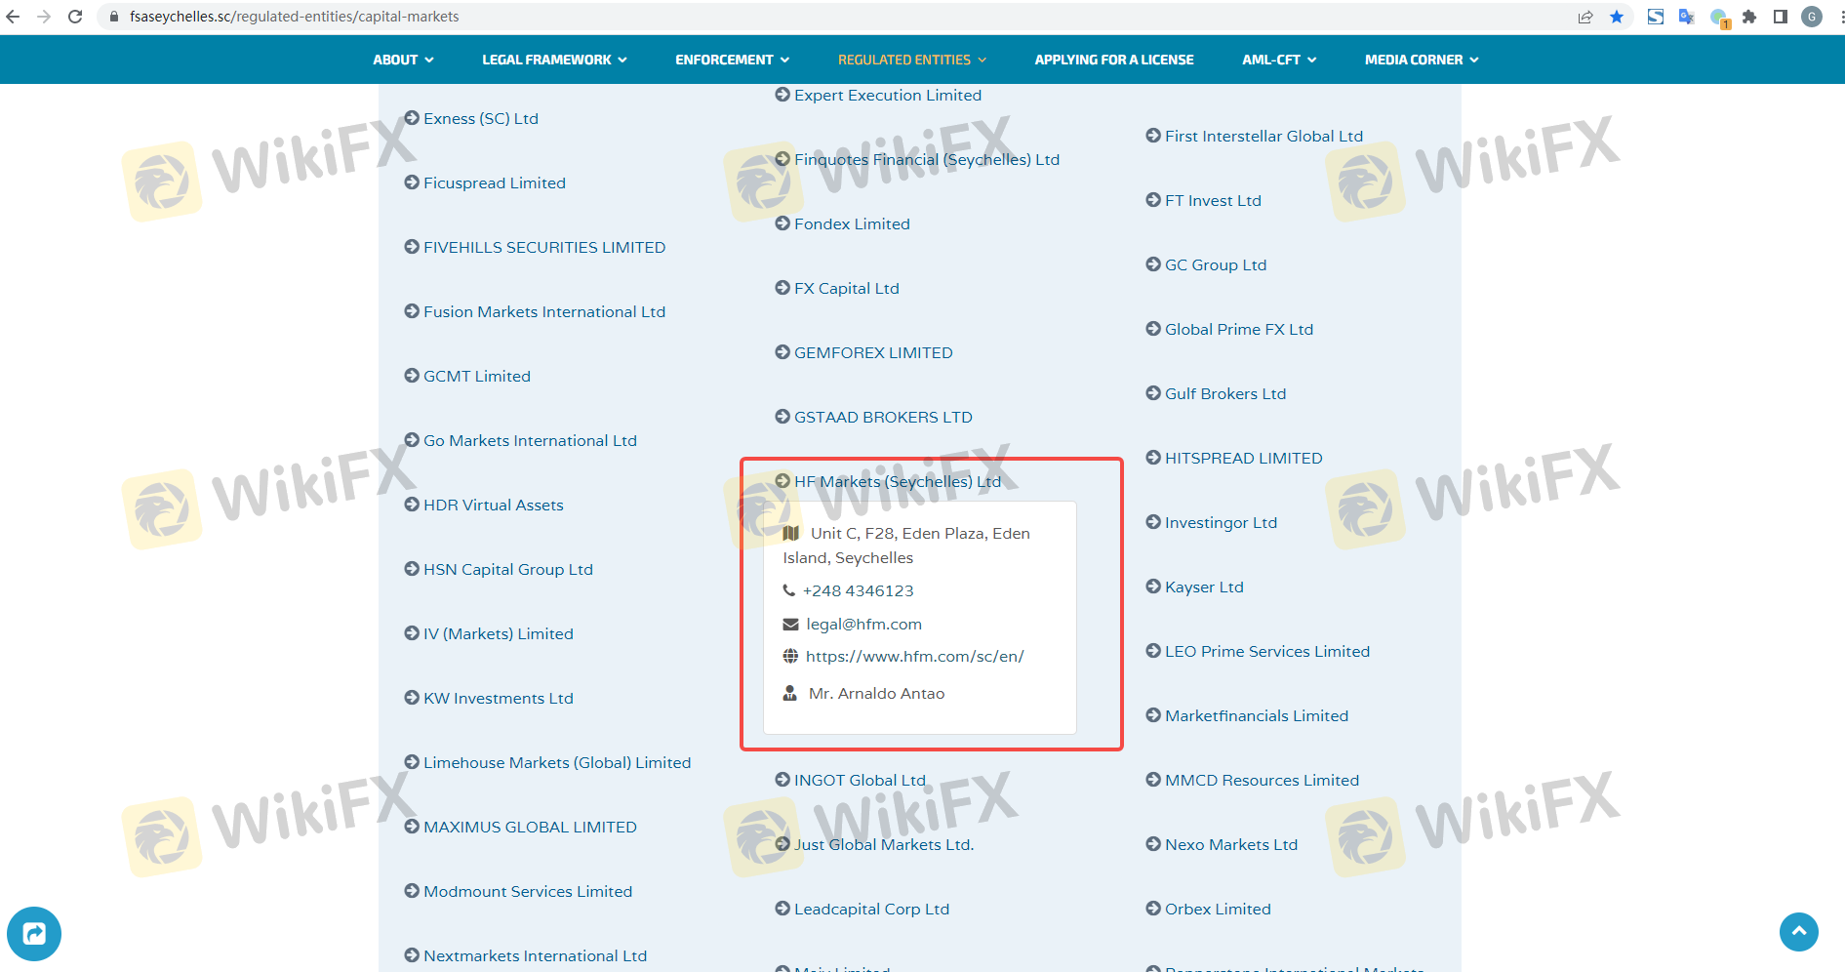Expand the Global Prime FX Ltd entry

(x=1238, y=329)
